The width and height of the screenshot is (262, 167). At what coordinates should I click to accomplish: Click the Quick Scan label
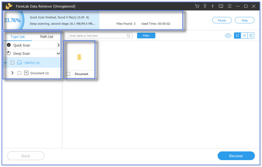pos(22,45)
